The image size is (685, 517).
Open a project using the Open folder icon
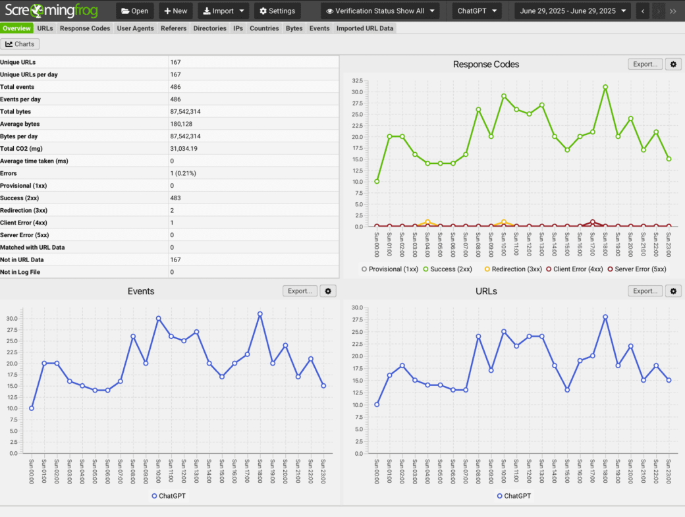[134, 11]
